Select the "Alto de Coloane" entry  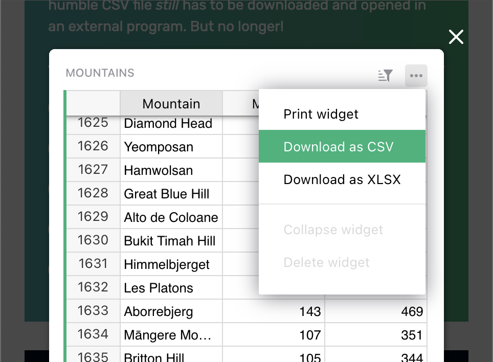pos(170,217)
